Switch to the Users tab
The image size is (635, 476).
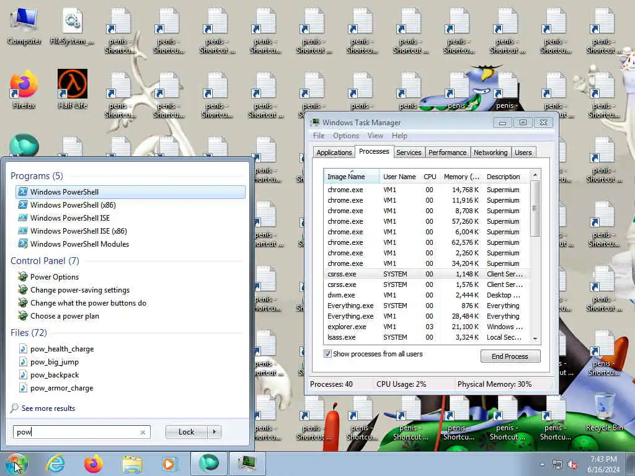click(x=523, y=152)
